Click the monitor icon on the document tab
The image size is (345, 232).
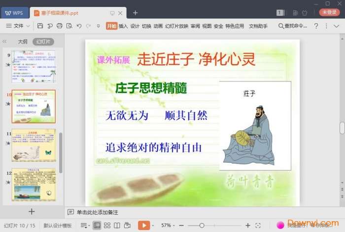pyautogui.click(x=112, y=13)
